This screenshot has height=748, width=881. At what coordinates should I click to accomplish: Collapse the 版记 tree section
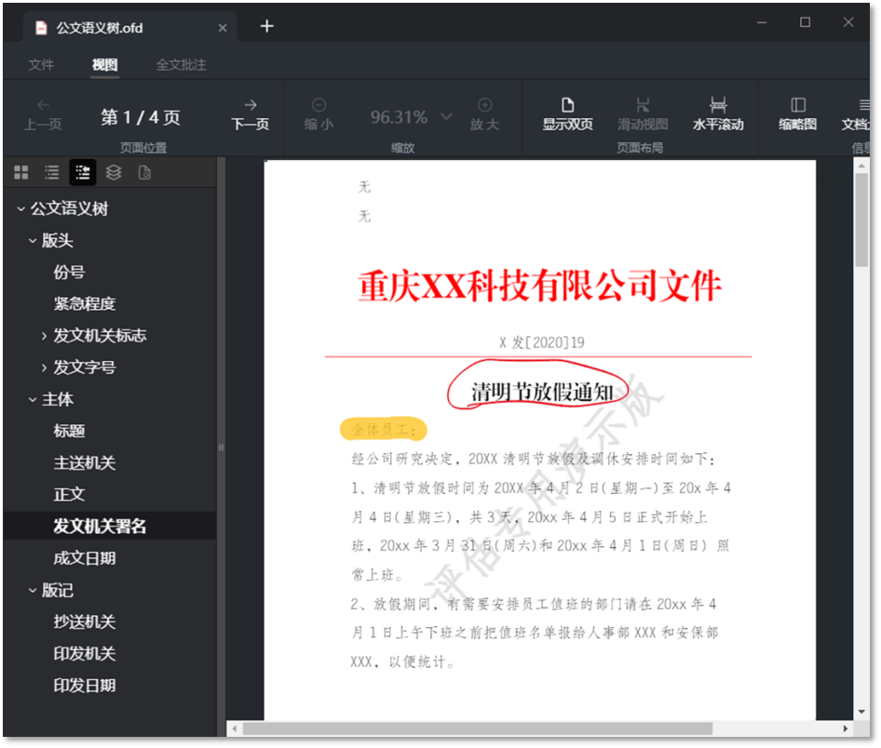(x=31, y=590)
